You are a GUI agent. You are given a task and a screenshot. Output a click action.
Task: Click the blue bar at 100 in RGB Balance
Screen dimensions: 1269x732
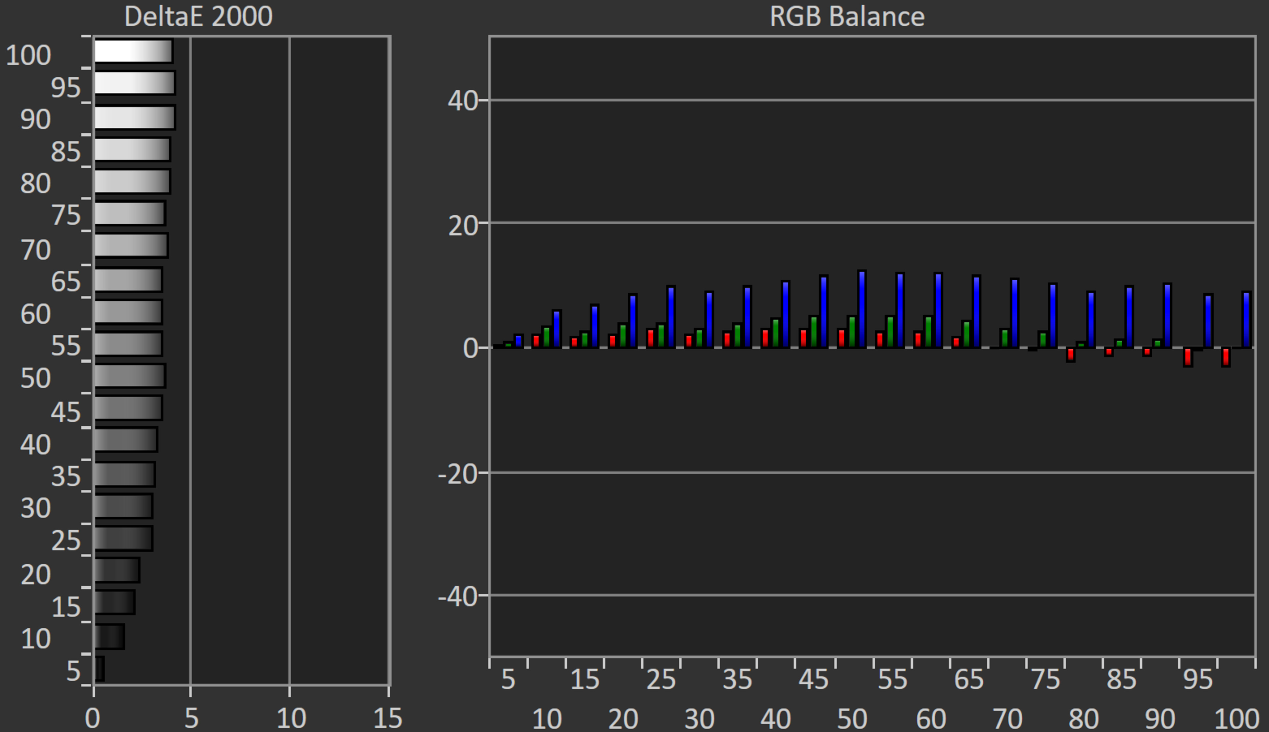pyautogui.click(x=1246, y=319)
